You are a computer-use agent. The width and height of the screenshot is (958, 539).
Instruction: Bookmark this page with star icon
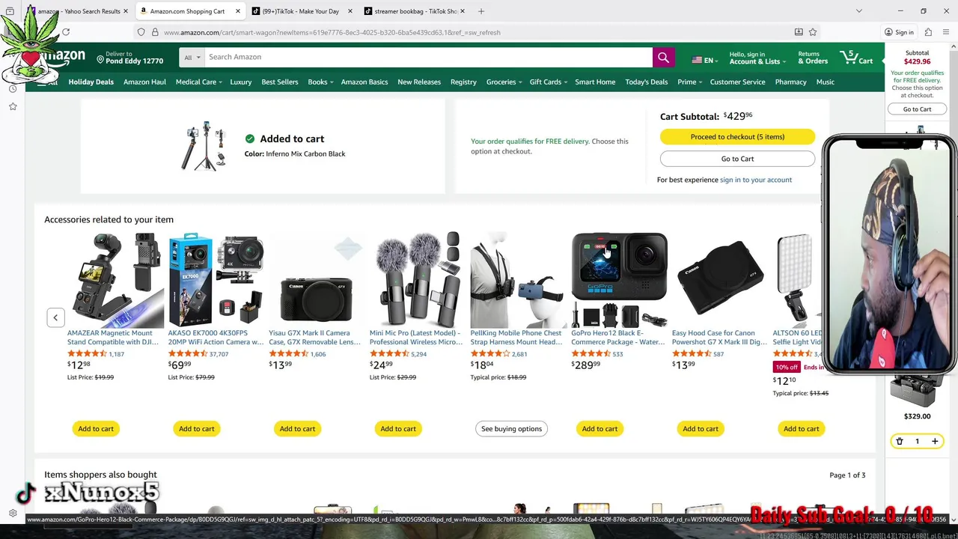(x=813, y=32)
